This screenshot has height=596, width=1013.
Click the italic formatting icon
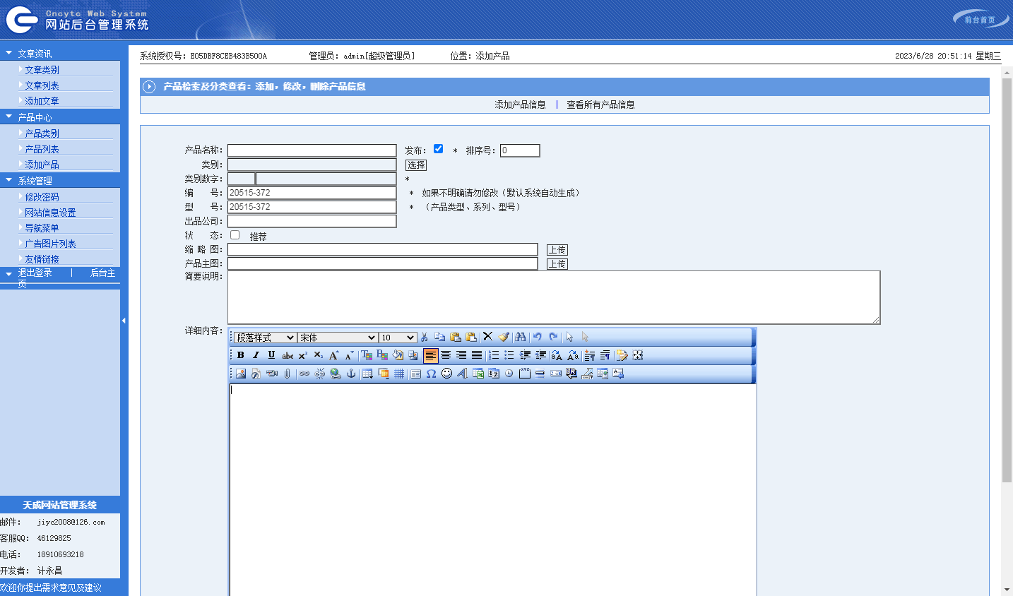click(256, 355)
